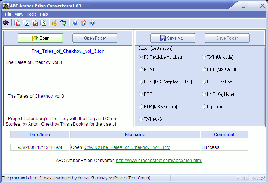Click the Comment column header
Viewport: 268px width, 183px height.
pyautogui.click(x=224, y=135)
